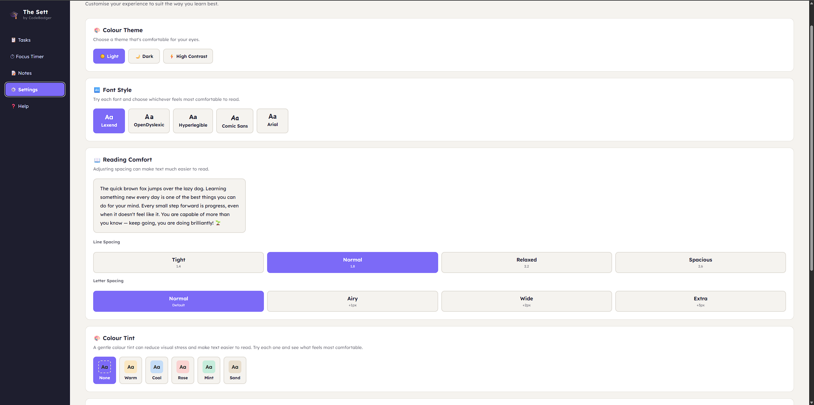Set line spacing to Normal 1.8

[x=352, y=262]
